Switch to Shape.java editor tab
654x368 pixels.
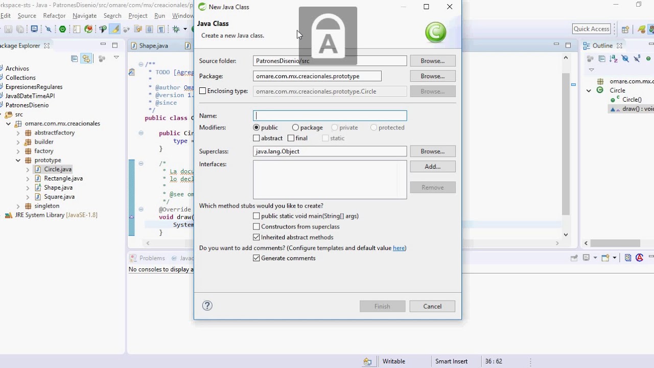(153, 45)
